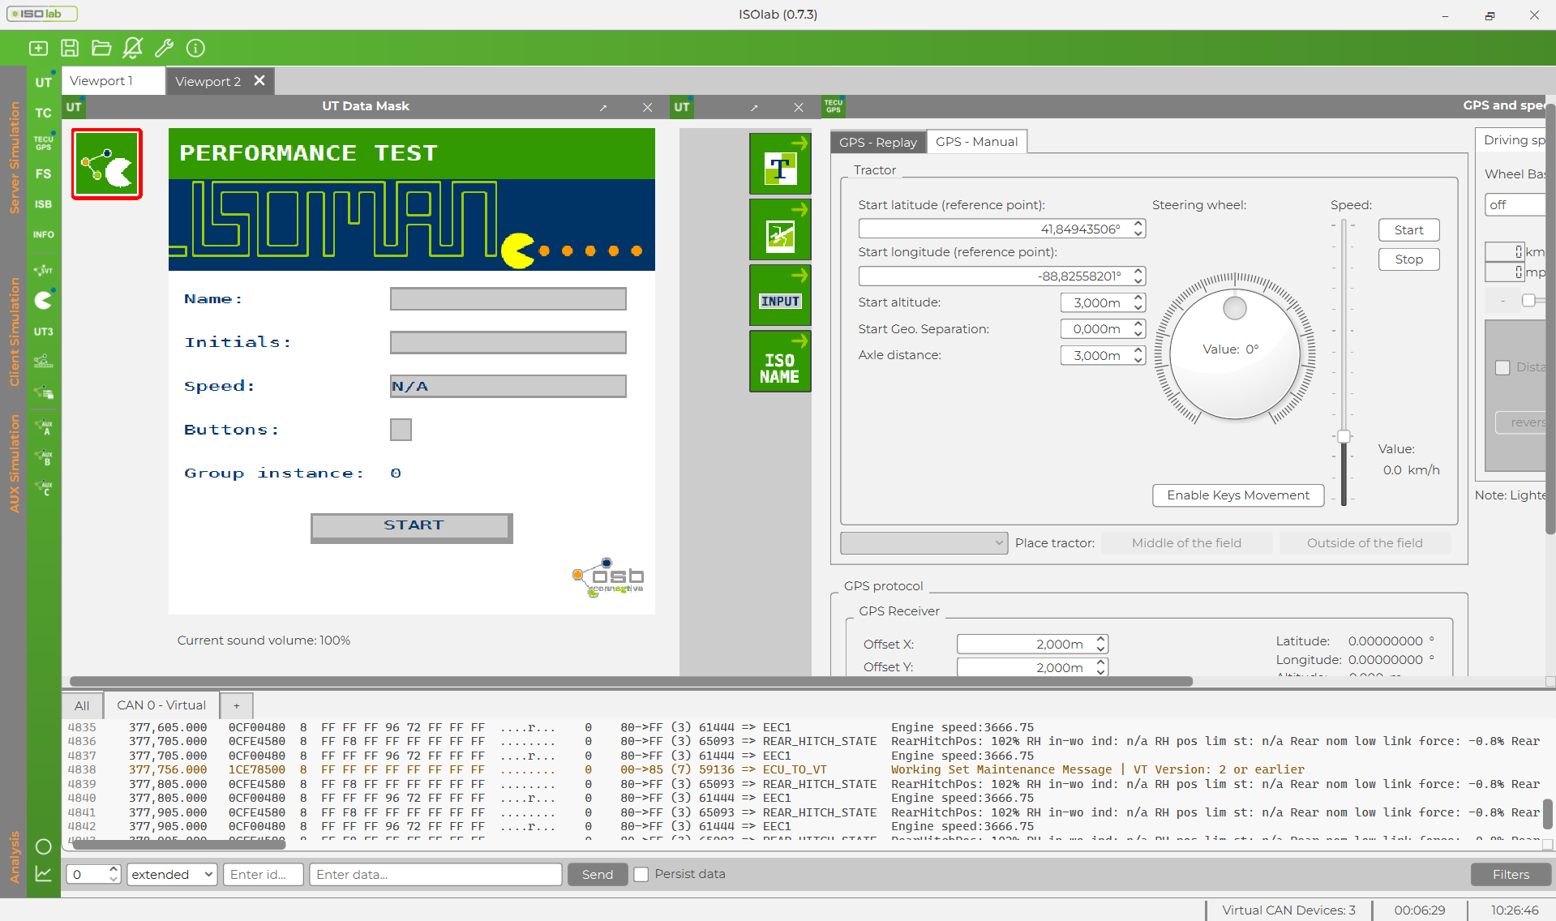Increase Start altitude stepper value

[x=1138, y=298]
